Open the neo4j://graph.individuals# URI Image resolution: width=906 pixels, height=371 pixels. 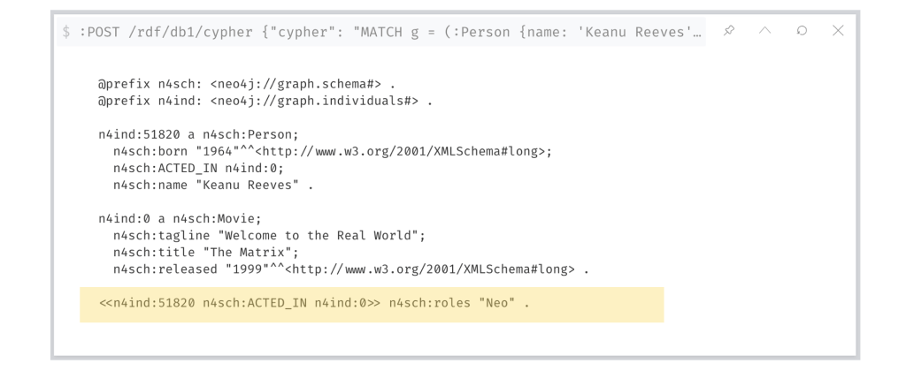(314, 101)
